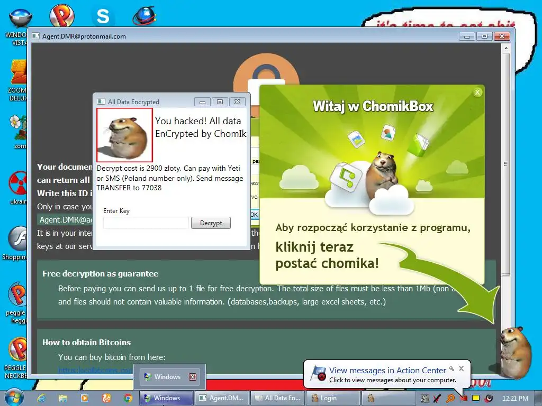The width and height of the screenshot is (542, 406).
Task: Launch Google Chrome from the taskbar
Action: pos(128,398)
